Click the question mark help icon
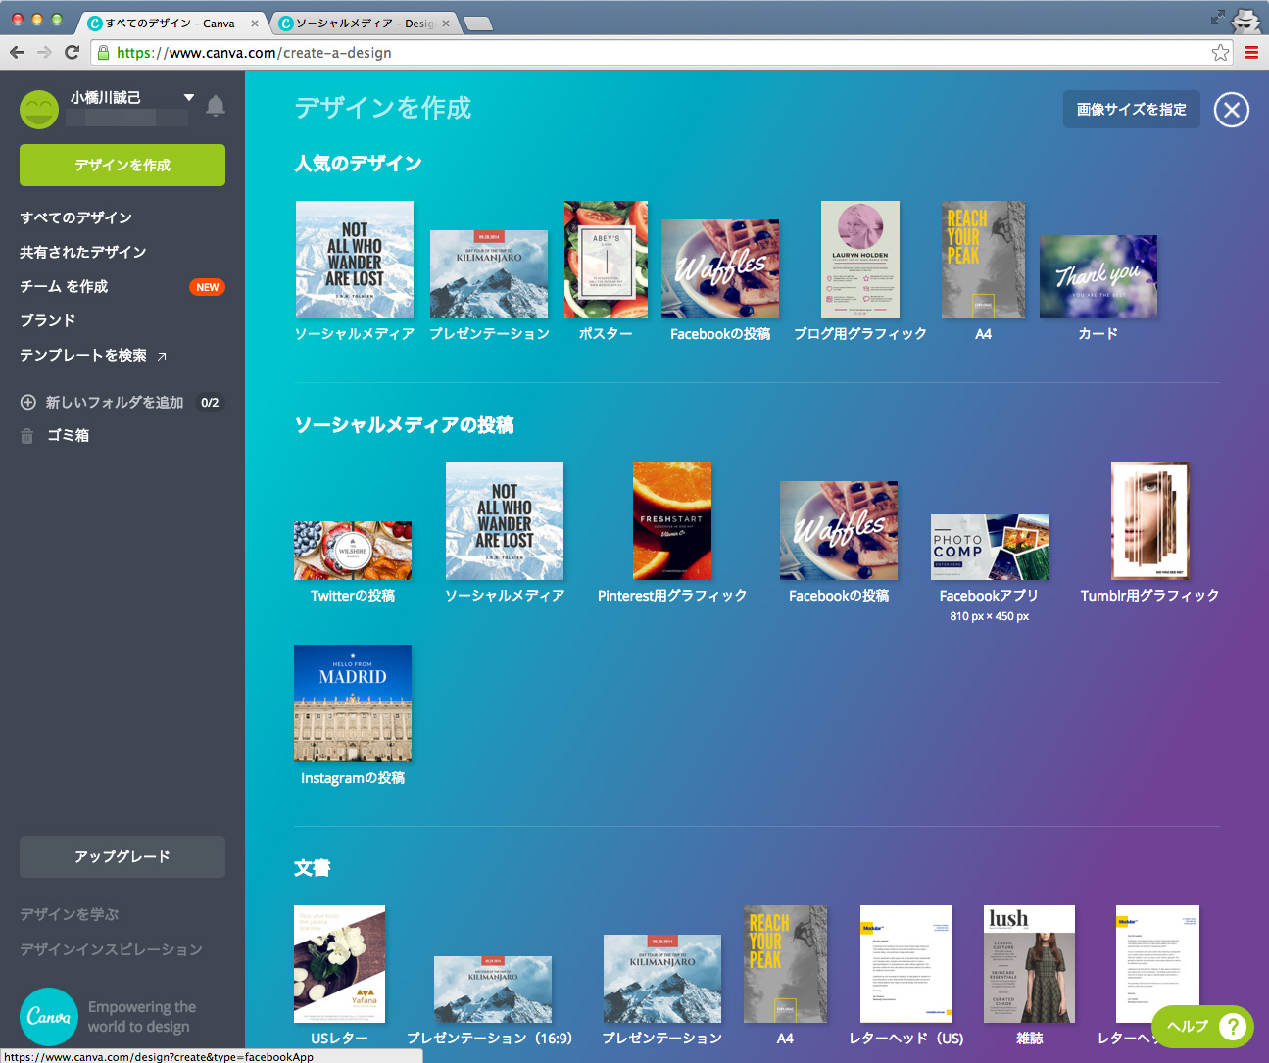The image size is (1269, 1063). (1232, 1026)
